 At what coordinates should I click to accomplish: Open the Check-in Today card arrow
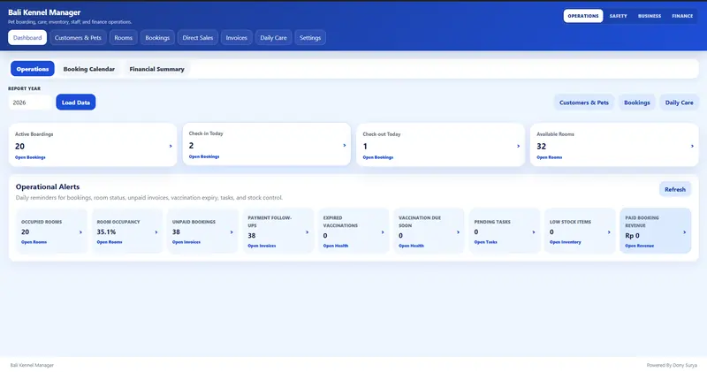click(x=345, y=145)
